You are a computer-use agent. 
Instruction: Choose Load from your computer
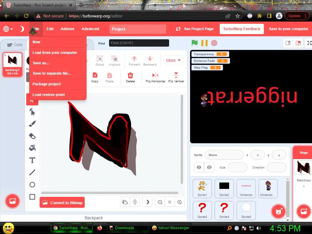[x=58, y=52]
